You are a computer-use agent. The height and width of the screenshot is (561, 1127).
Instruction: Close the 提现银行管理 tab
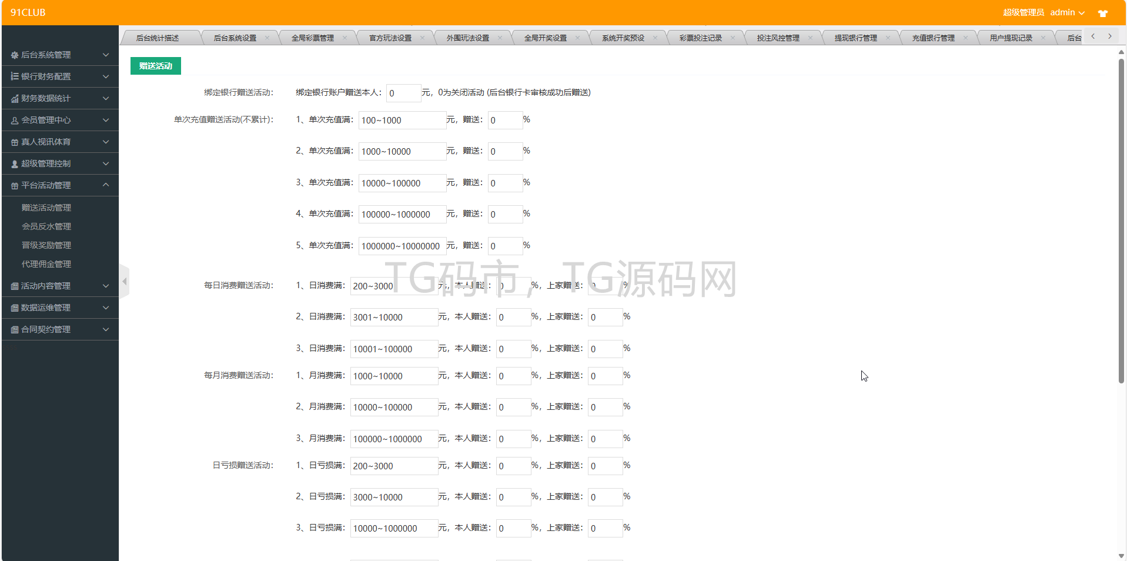[888, 38]
